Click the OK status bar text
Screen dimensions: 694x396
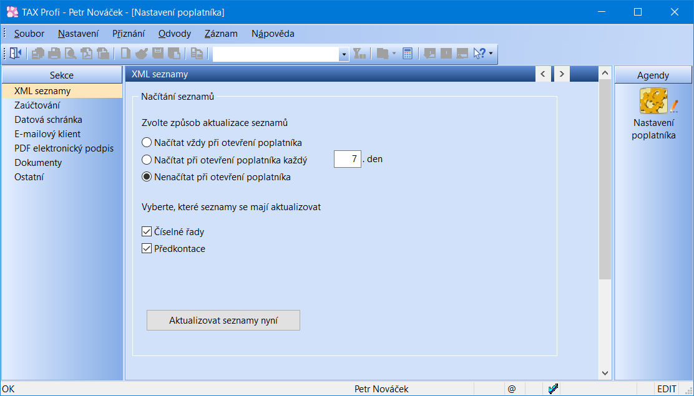click(x=8, y=389)
